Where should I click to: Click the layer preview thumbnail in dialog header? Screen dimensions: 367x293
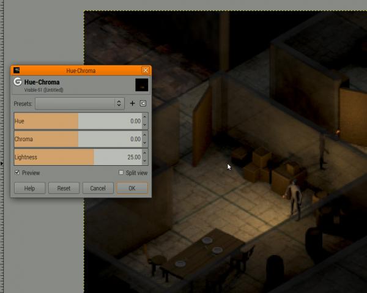click(142, 84)
